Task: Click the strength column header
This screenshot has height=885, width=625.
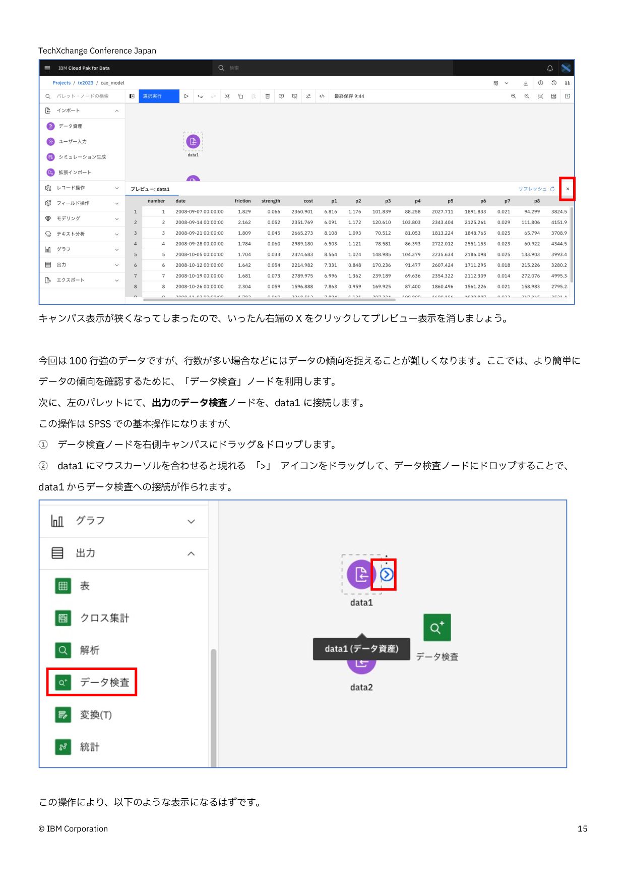Action: coord(271,201)
